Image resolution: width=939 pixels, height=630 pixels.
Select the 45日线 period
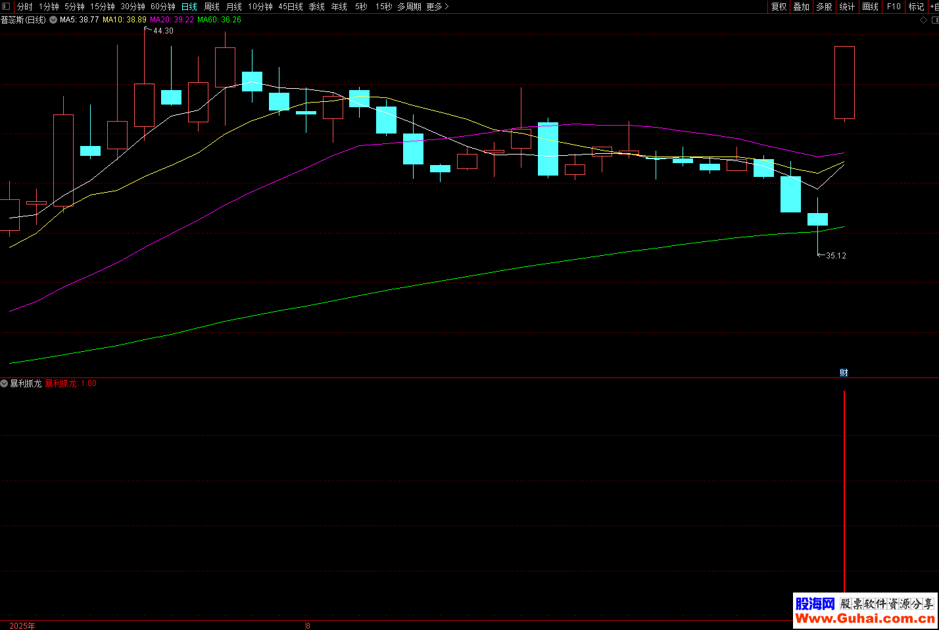point(291,7)
